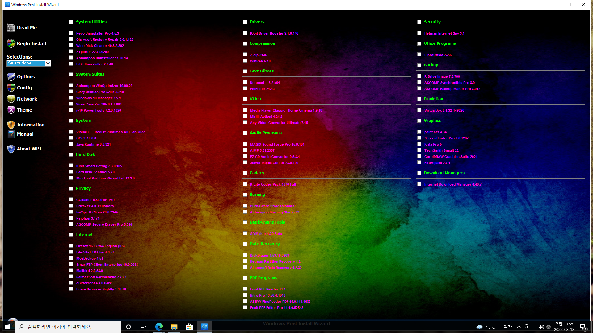Click the Read Me label
Image resolution: width=593 pixels, height=333 pixels.
(27, 28)
